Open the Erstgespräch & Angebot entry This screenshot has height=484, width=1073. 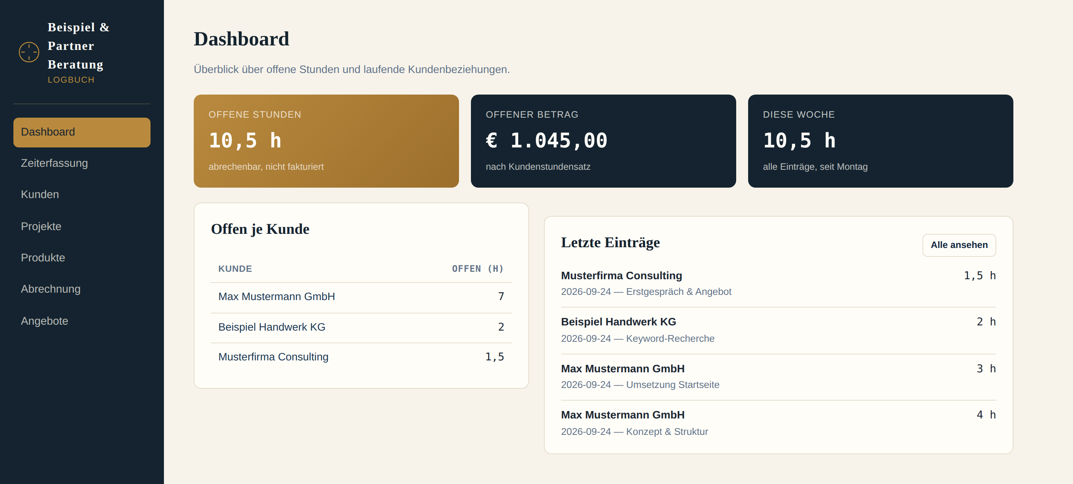pyautogui.click(x=779, y=283)
